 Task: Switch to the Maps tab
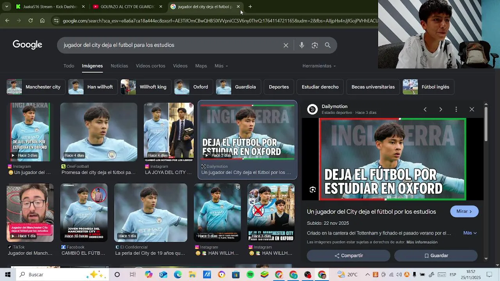tap(201, 66)
